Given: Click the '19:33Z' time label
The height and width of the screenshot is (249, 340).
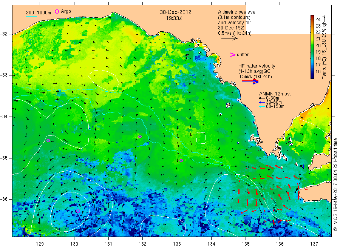Looking at the screenshot, I should pos(174,18).
